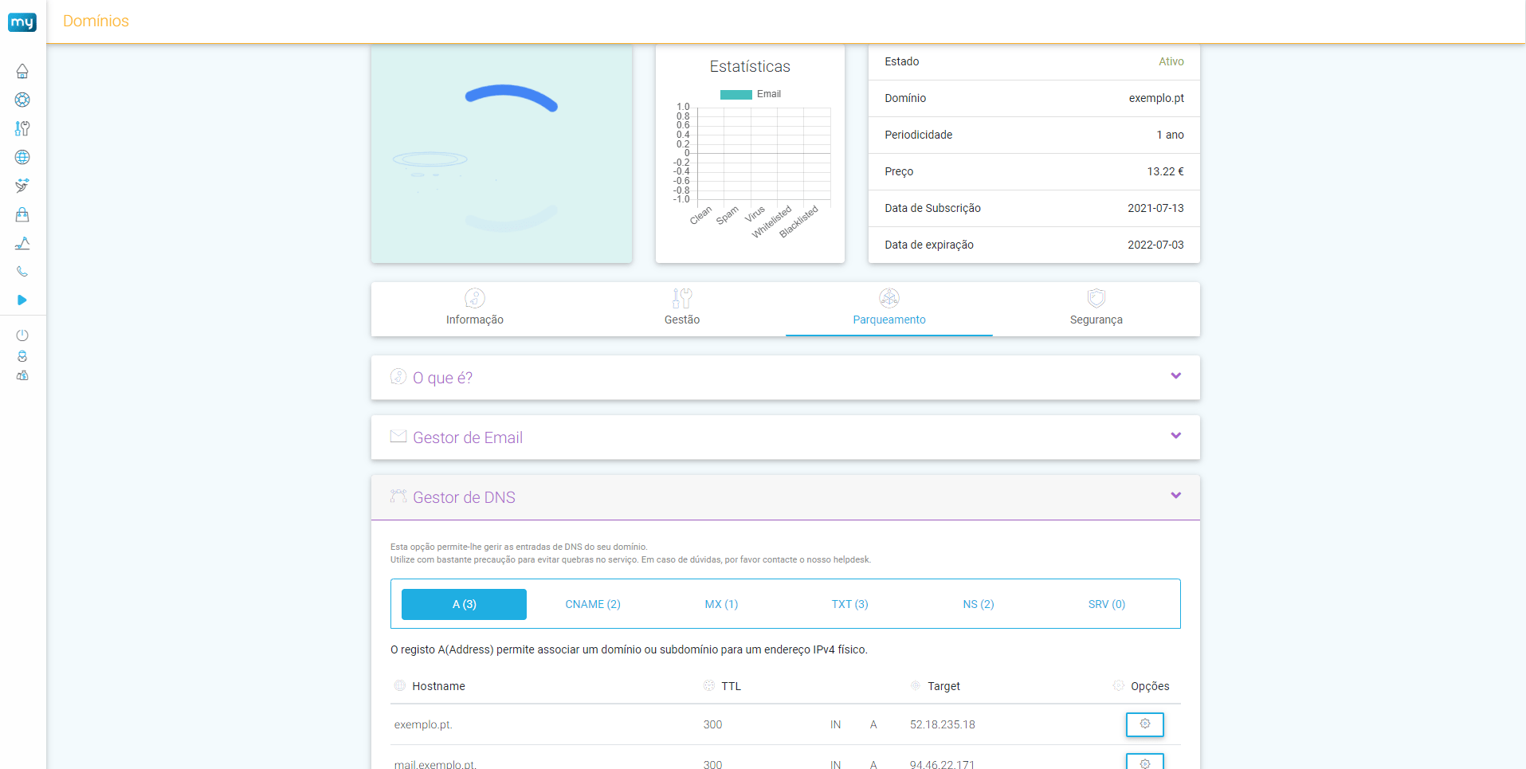Switch to the Segurança tab
The height and width of the screenshot is (769, 1526).
coord(1096,308)
